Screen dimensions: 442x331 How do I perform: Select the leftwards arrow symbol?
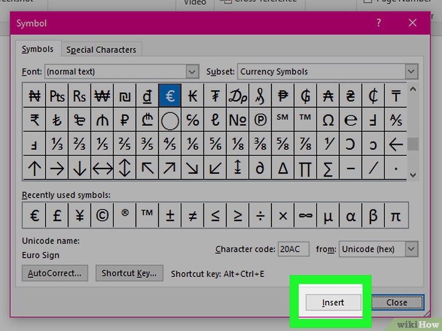click(x=396, y=144)
